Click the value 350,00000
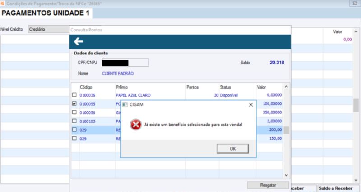 point(272,112)
